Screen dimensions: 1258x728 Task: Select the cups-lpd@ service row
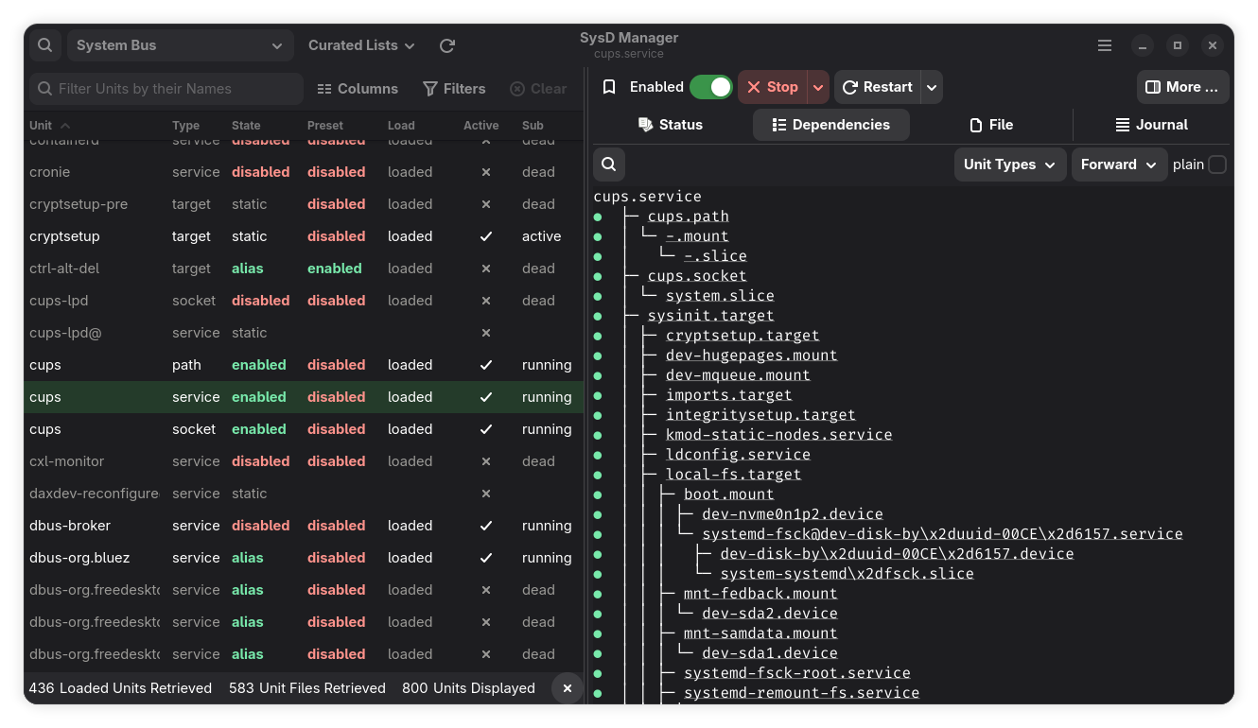pos(304,333)
